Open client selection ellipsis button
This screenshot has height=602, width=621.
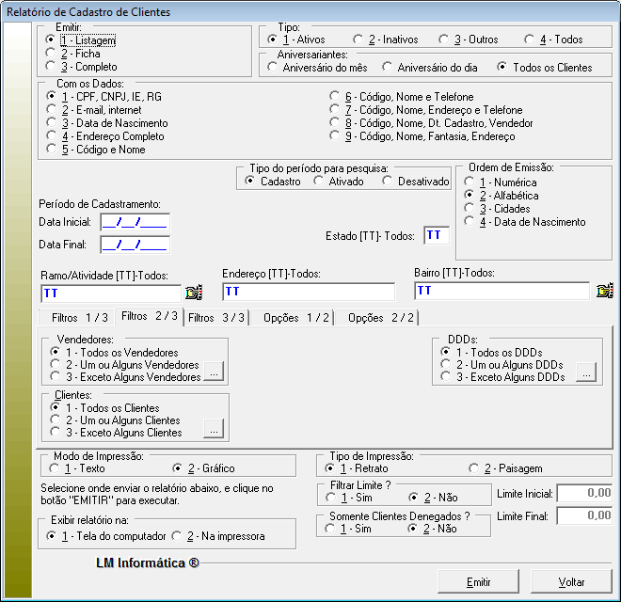pos(215,430)
